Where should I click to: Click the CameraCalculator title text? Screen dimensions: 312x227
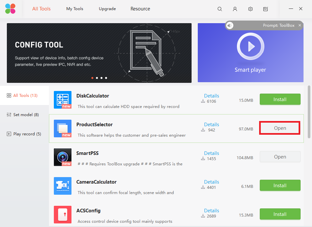point(97,182)
